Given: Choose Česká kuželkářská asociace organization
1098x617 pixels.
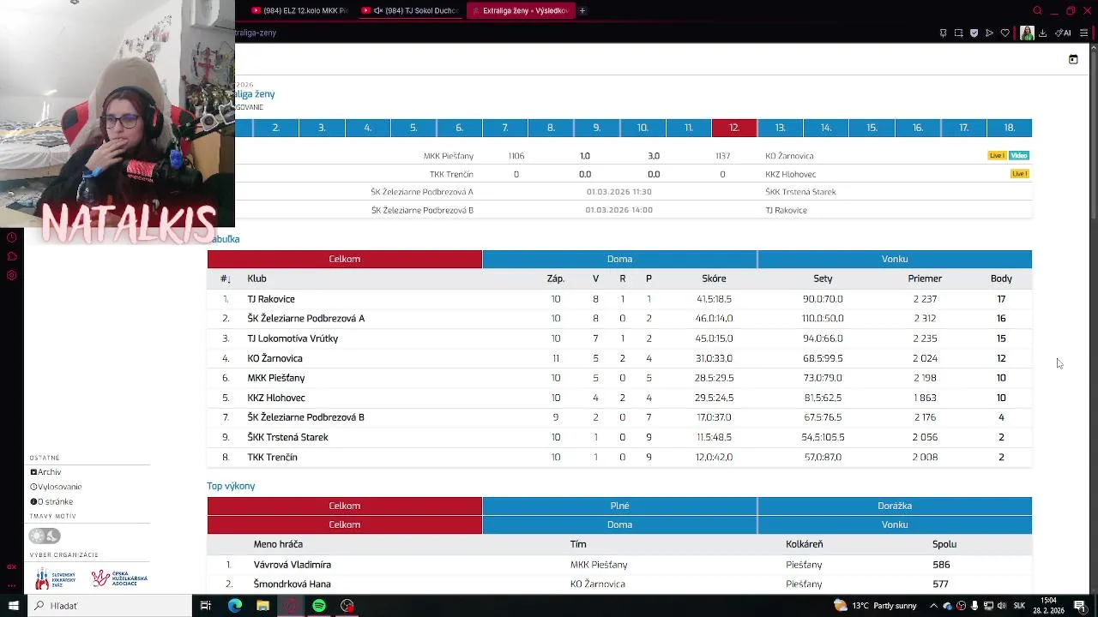Looking at the screenshot, I should tap(119, 579).
